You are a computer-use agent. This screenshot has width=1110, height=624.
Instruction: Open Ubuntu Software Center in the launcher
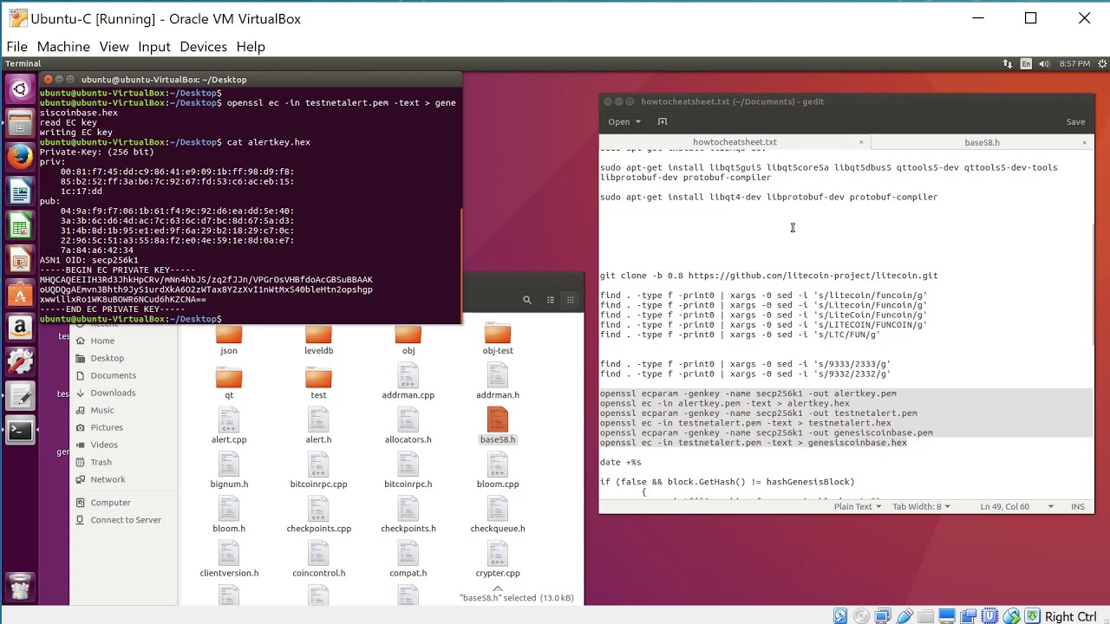tap(20, 293)
